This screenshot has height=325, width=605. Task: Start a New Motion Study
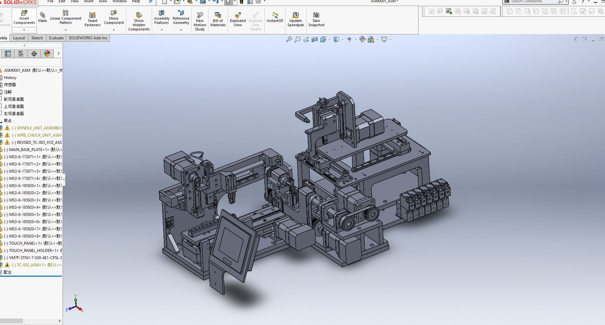click(x=200, y=21)
